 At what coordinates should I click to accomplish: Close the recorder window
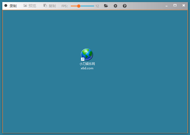click(x=184, y=5)
